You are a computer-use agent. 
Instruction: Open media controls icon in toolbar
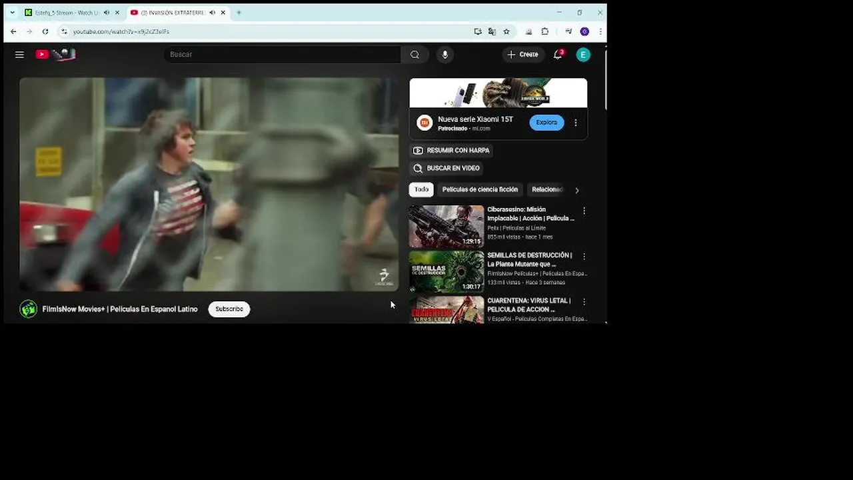coord(568,31)
